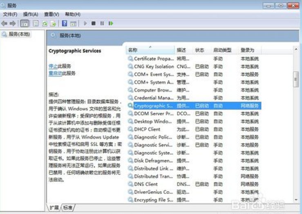Click the Export list toolbar icon

tap(53, 23)
